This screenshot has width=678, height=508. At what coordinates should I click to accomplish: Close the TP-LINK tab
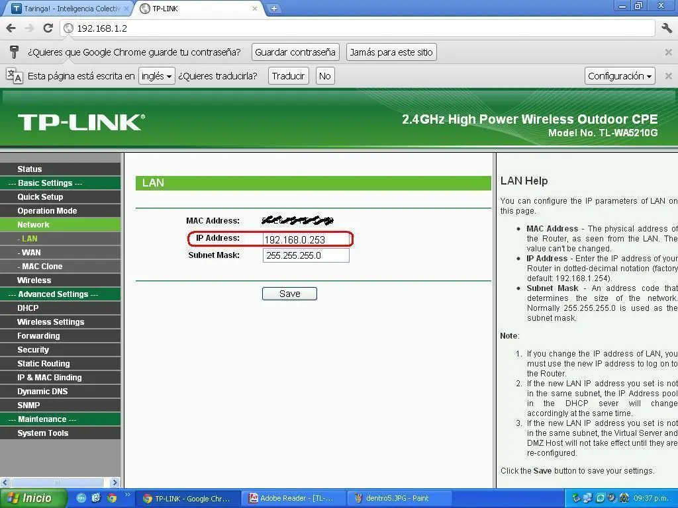(x=255, y=9)
